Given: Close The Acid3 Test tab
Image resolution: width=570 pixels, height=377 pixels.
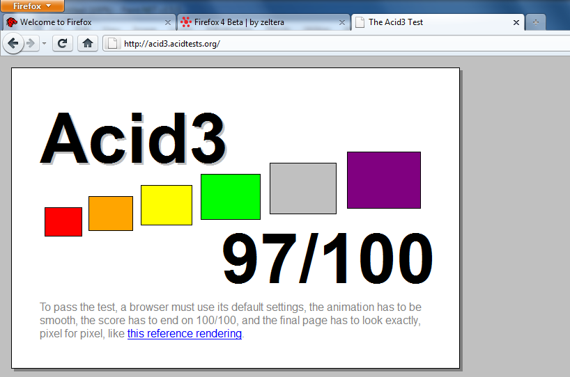Looking at the screenshot, I should [x=516, y=22].
